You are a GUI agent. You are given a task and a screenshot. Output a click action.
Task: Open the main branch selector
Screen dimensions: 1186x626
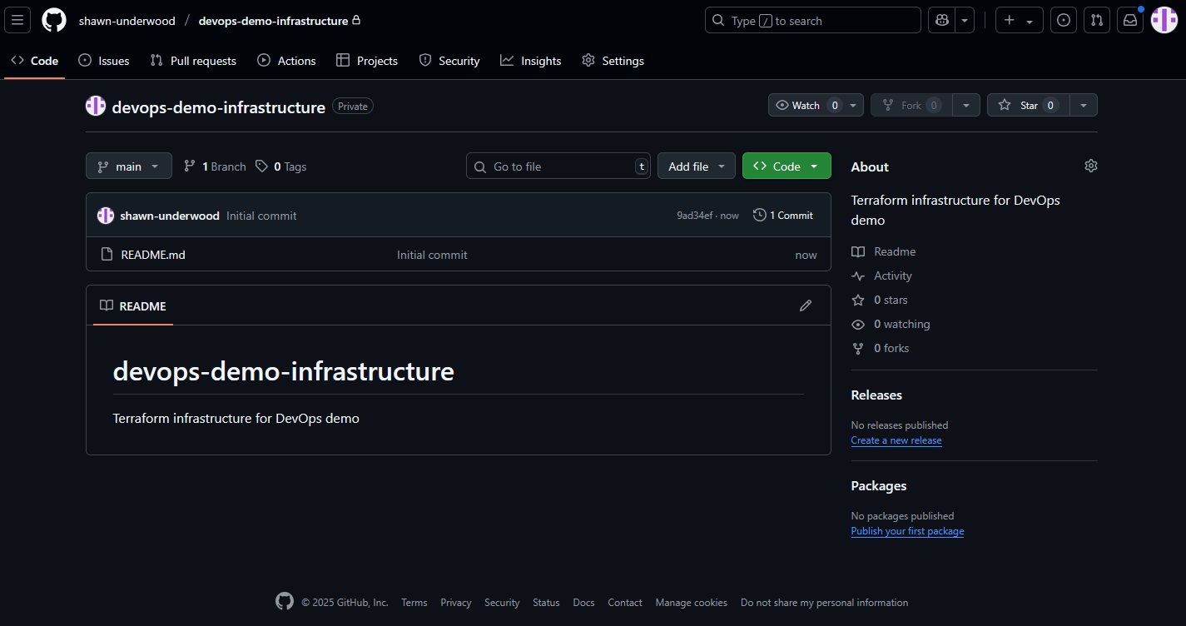coord(129,166)
